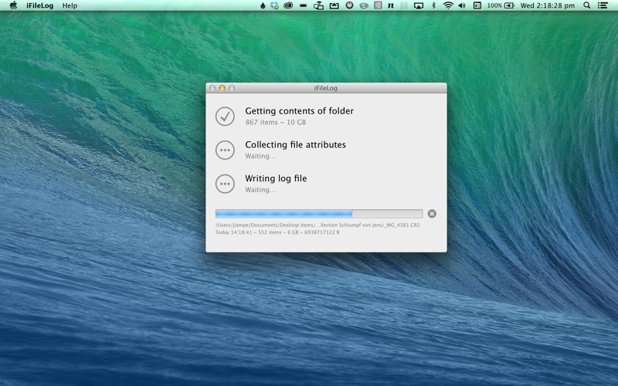Open the Help menu
This screenshot has height=386, width=618.
[x=70, y=5]
